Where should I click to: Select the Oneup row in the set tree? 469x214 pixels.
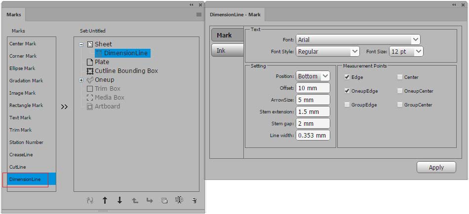(x=104, y=80)
